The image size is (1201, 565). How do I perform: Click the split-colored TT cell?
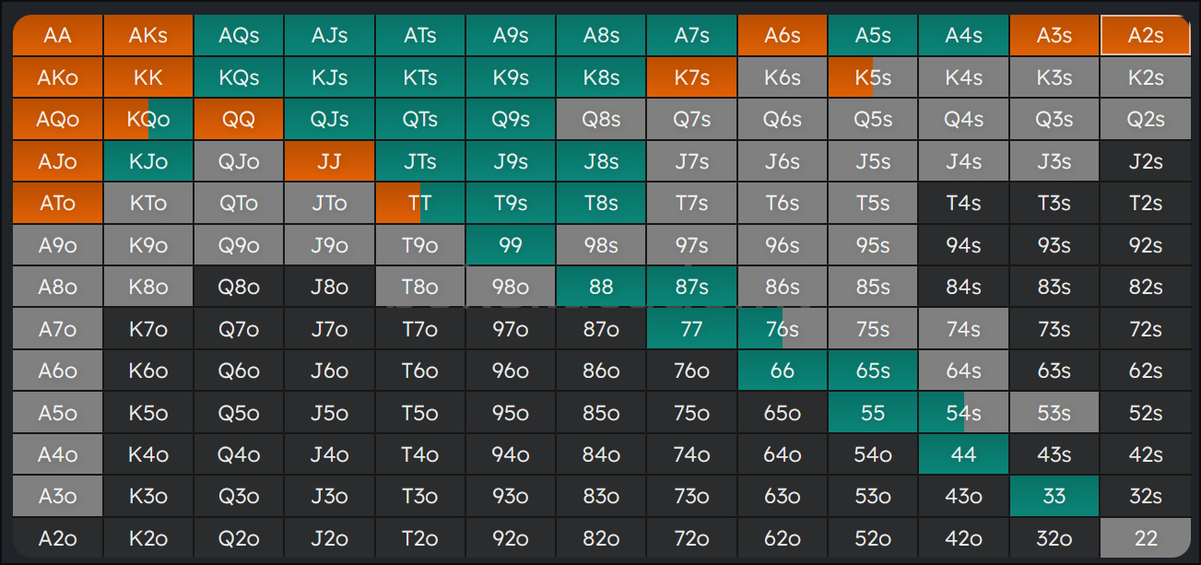419,204
